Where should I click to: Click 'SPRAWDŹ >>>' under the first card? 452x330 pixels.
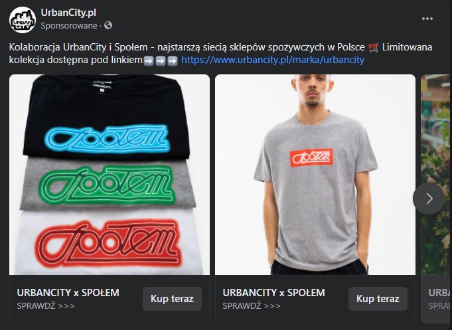point(46,306)
